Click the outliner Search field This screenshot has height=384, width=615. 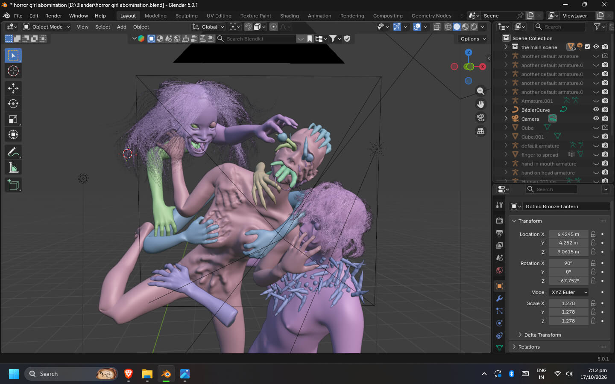[559, 26]
